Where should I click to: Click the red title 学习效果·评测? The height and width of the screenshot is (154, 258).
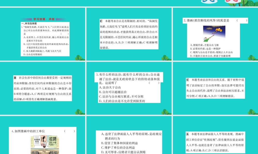[x=44, y=19]
